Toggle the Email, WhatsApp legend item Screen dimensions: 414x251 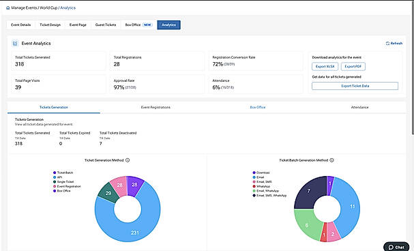pos(265,191)
